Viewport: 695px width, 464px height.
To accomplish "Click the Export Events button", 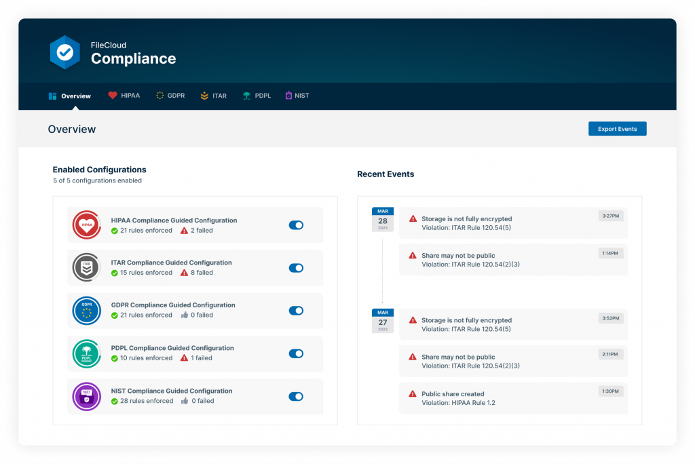I will point(617,129).
